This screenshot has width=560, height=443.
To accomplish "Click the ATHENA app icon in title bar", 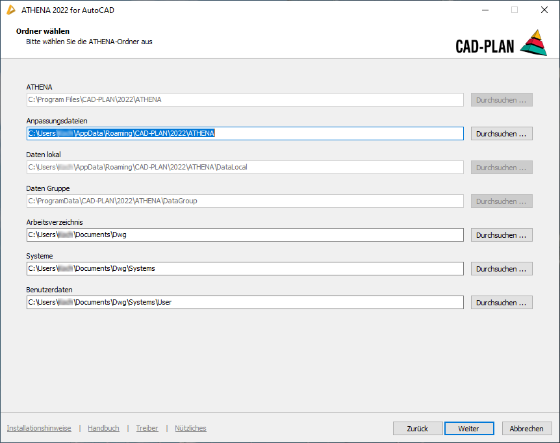I will point(10,10).
